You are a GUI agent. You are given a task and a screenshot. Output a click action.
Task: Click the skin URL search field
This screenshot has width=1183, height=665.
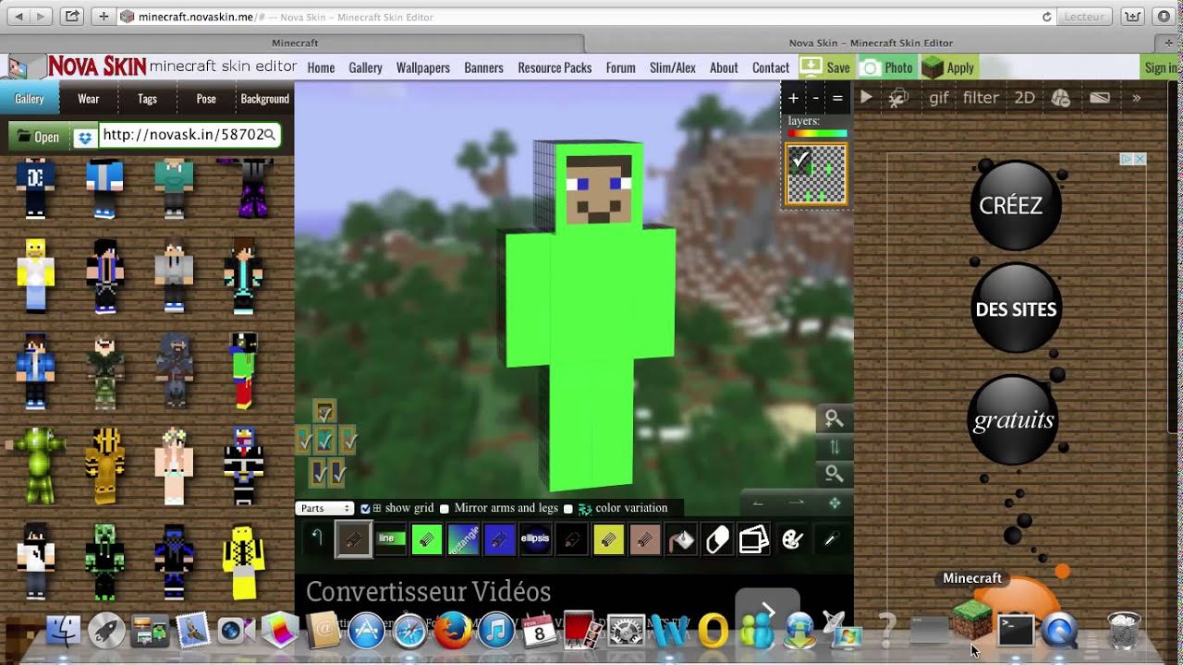tap(189, 135)
